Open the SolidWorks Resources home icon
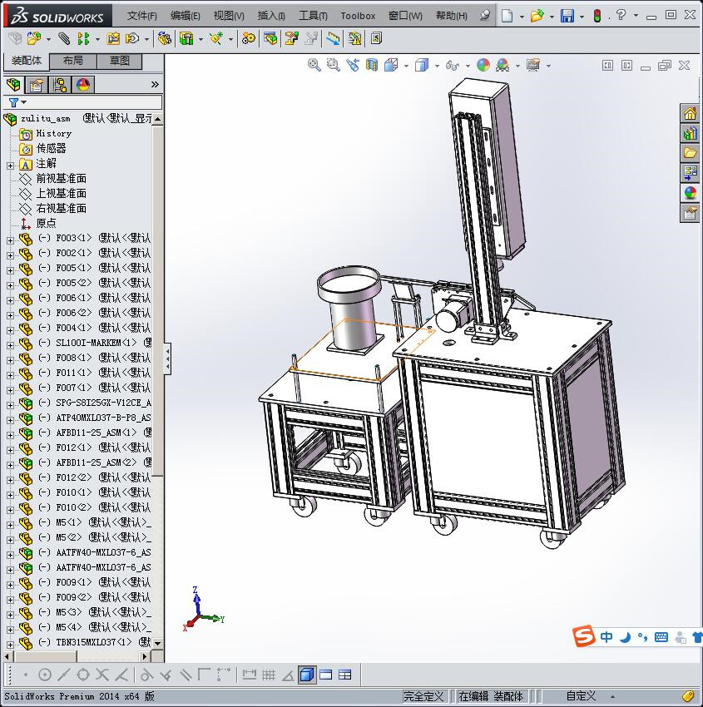Image resolution: width=703 pixels, height=707 pixels. pyautogui.click(x=690, y=113)
